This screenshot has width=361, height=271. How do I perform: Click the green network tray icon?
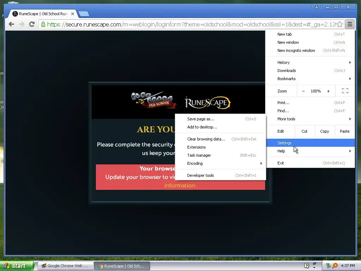328,266
